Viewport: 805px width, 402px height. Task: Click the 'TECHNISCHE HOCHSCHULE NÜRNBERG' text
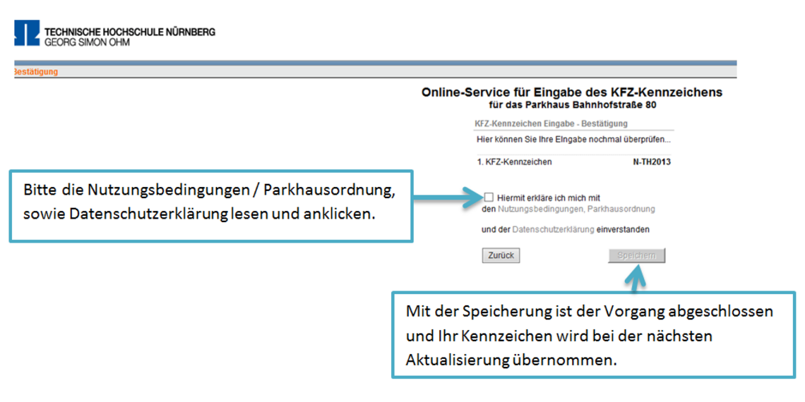pyautogui.click(x=130, y=32)
